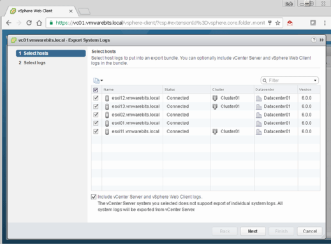Image resolution: width=331 pixels, height=244 pixels.
Task: Click the cluster icon in the esxi12 row
Action: click(215, 98)
